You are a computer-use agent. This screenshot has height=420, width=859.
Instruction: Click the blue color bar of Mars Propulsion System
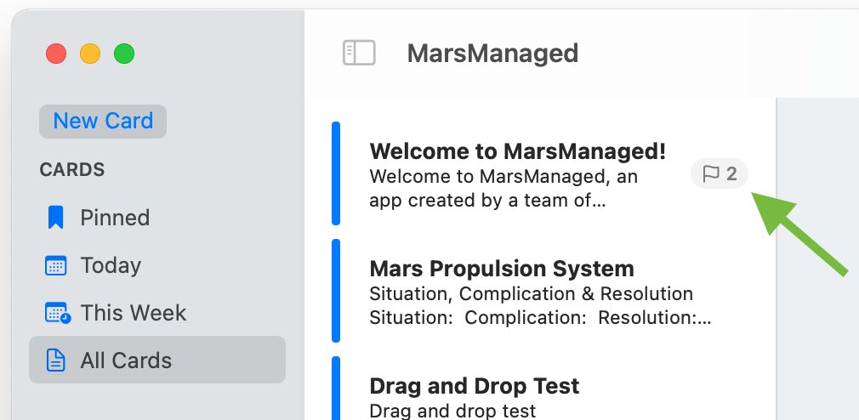pos(336,291)
